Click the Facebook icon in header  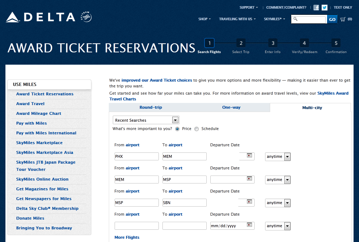click(316, 8)
